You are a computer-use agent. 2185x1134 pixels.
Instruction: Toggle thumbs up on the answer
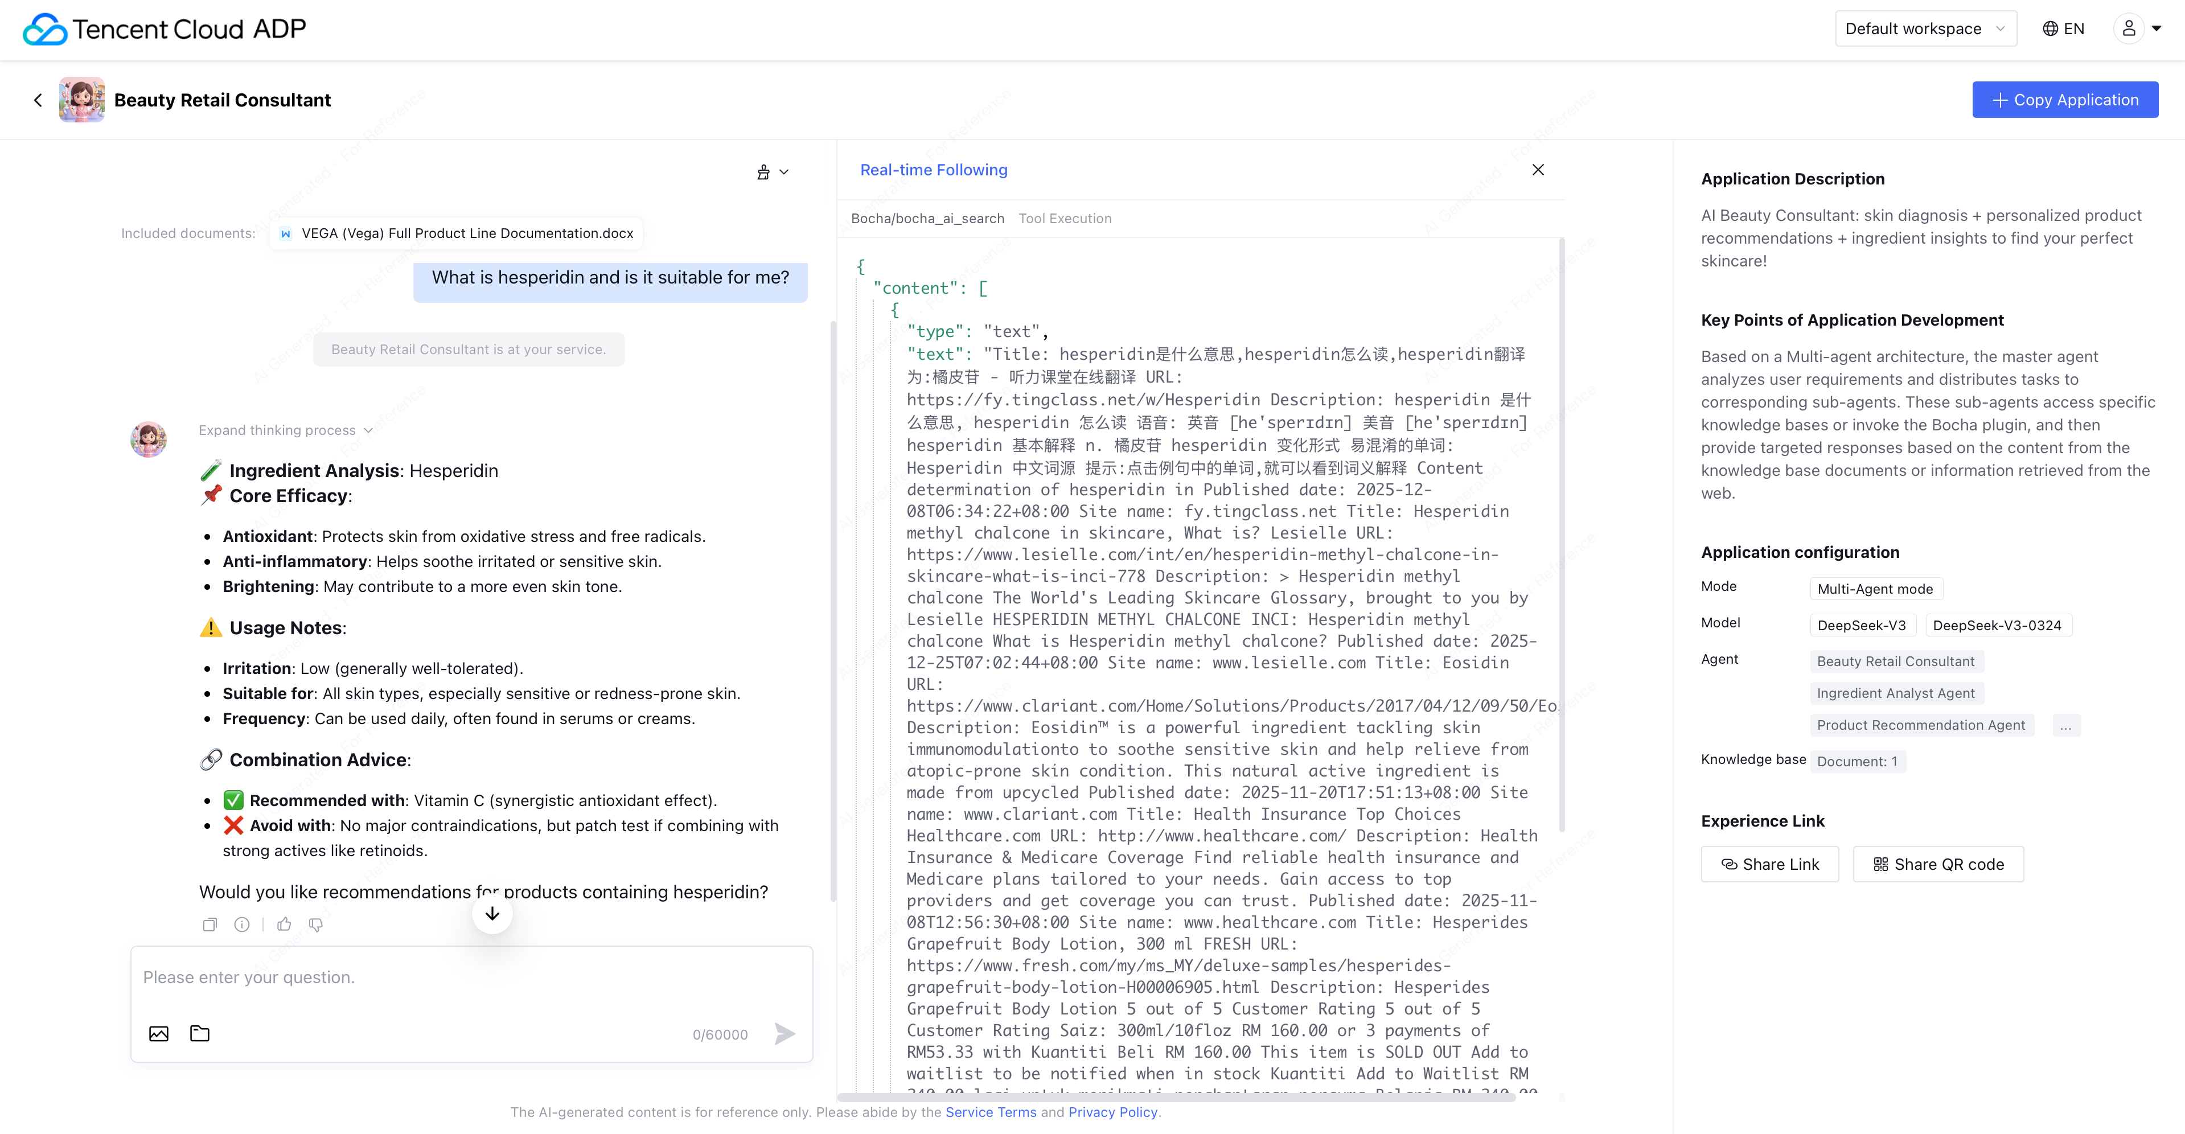pyautogui.click(x=284, y=925)
